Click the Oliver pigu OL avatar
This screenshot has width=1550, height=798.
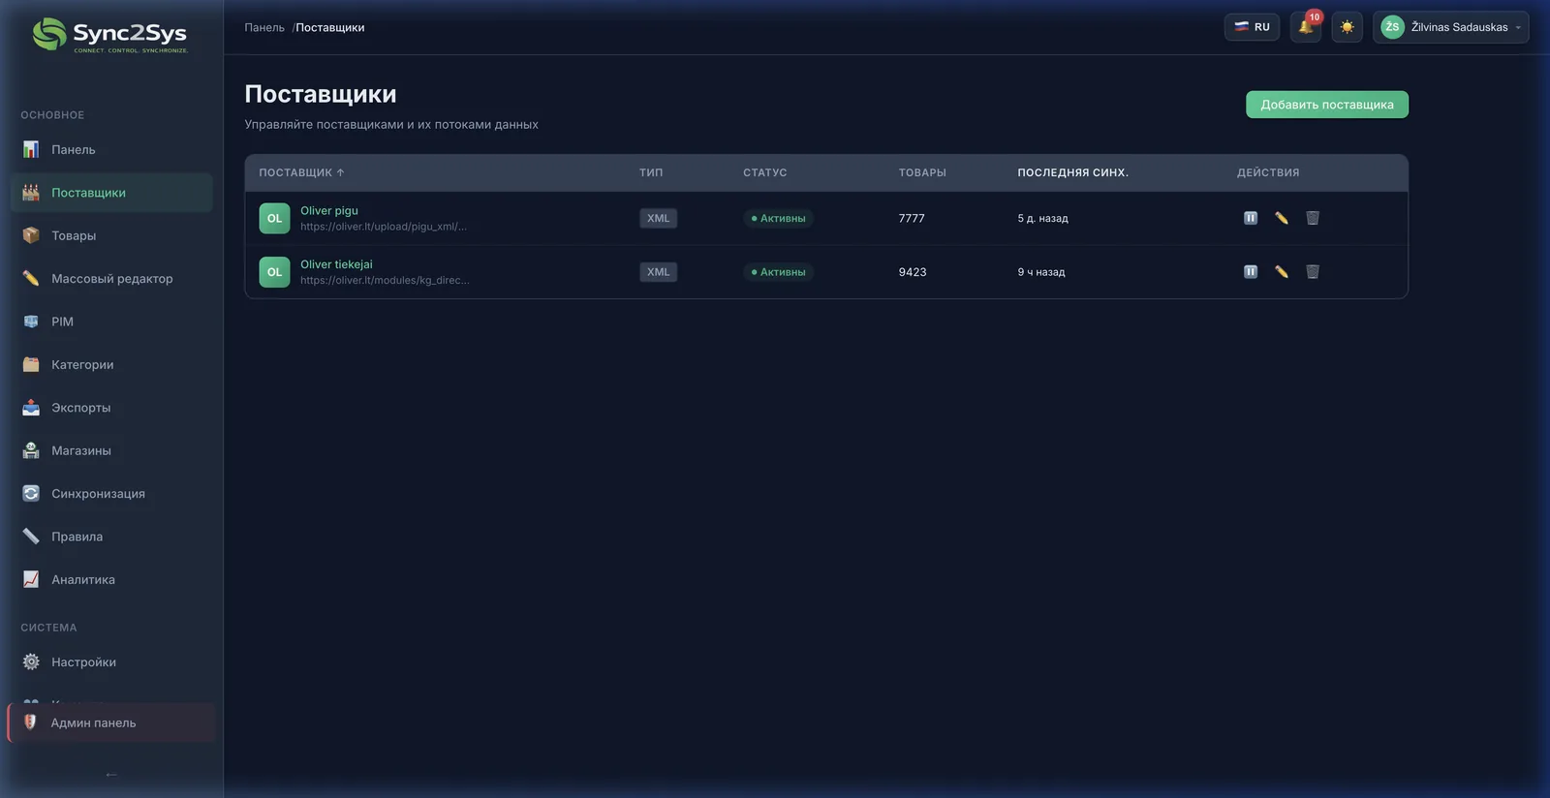tap(274, 218)
